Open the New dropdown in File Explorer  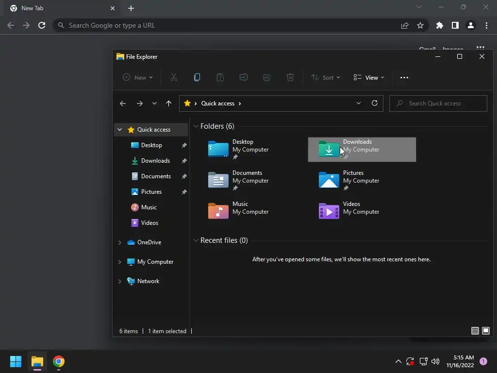pos(138,77)
